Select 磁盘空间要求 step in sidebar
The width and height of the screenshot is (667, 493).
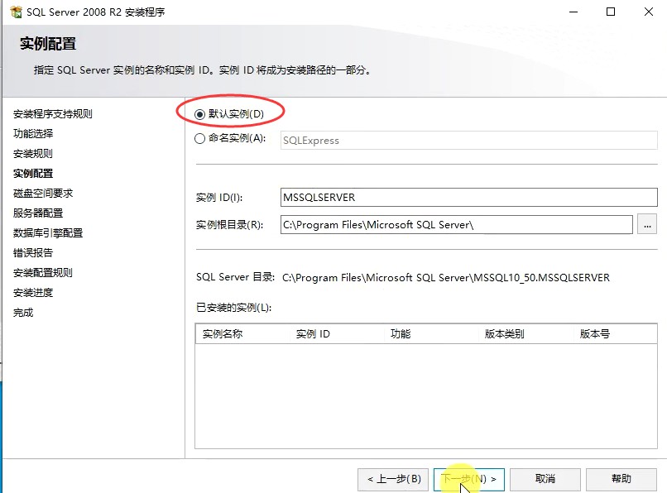(x=43, y=193)
